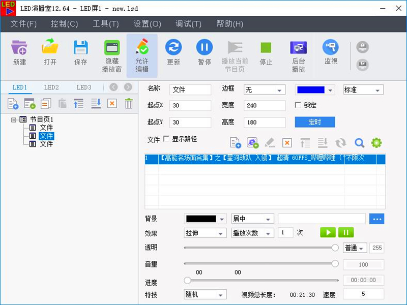This screenshot has height=305, width=407.
Task: Open the 特技 dropdown showing 随机
Action: pyautogui.click(x=205, y=294)
